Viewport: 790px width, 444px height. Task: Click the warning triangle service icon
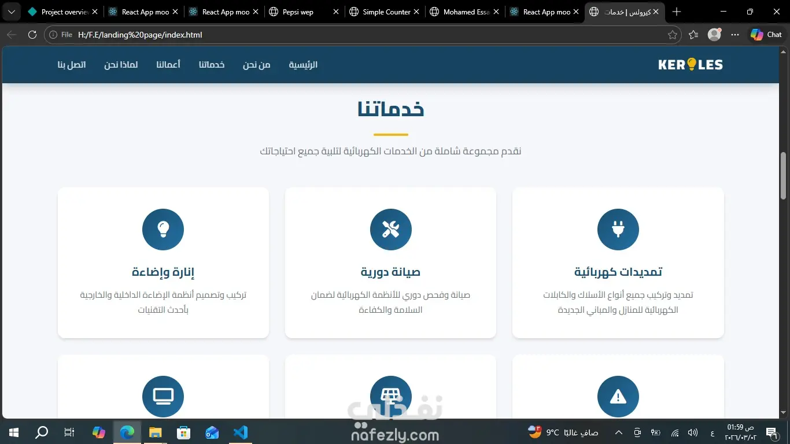[x=618, y=397]
